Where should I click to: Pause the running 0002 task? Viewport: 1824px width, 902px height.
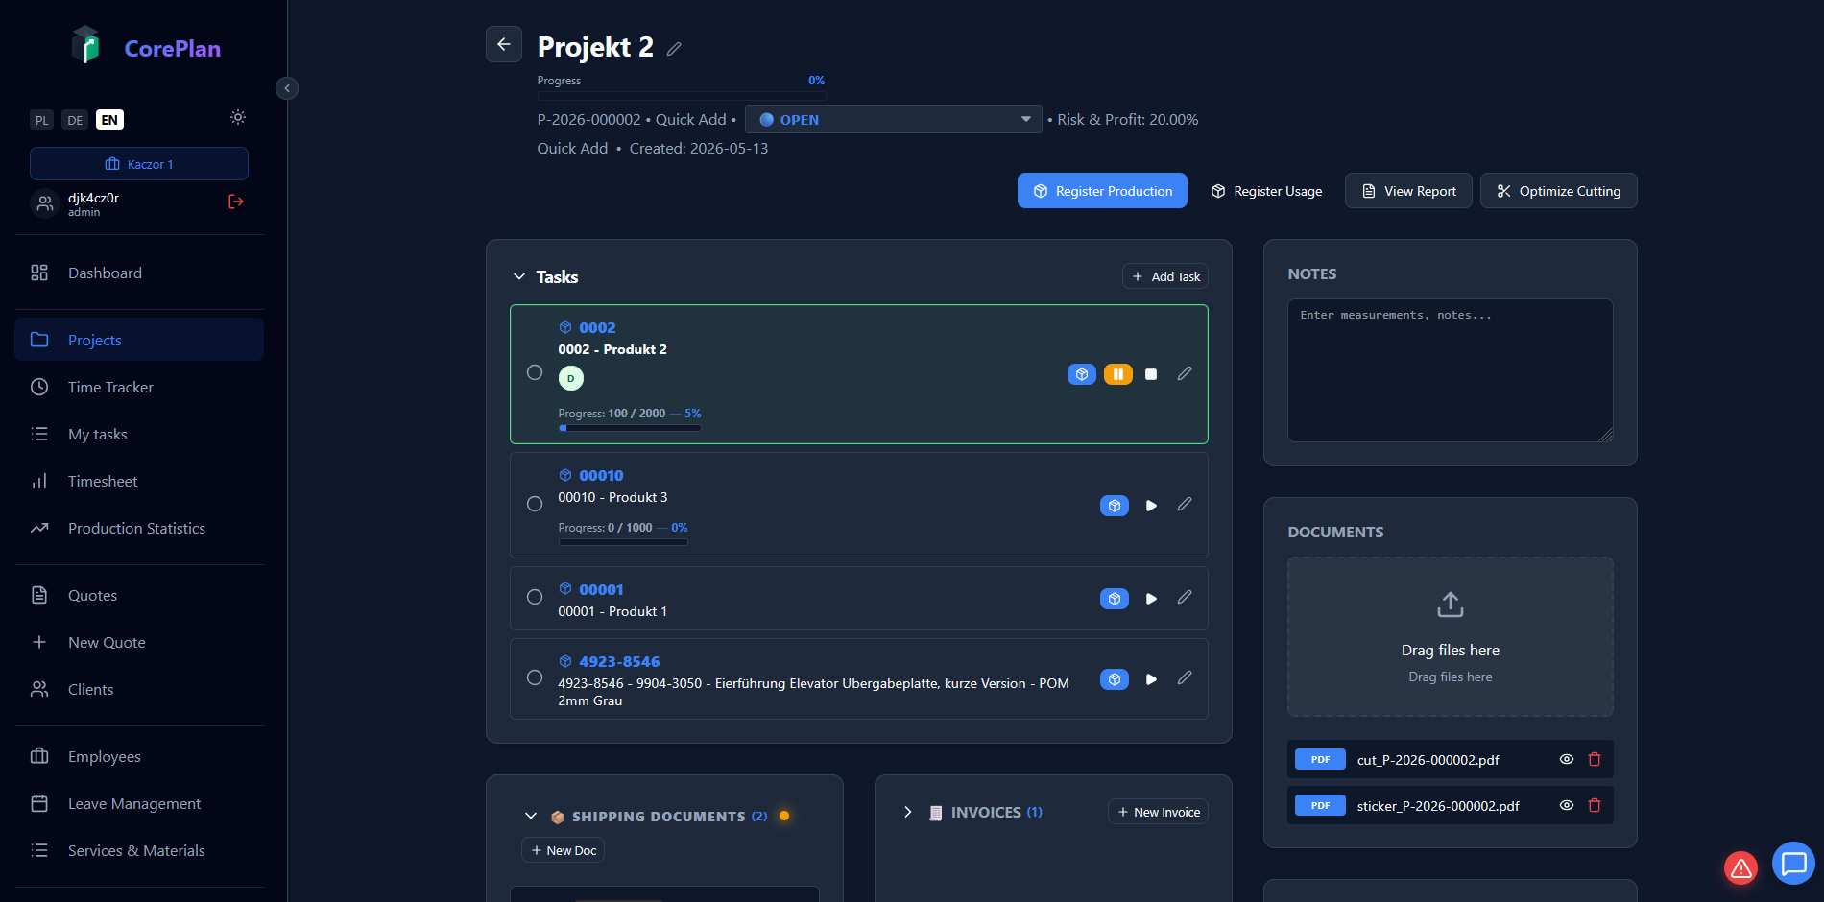point(1117,374)
